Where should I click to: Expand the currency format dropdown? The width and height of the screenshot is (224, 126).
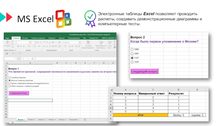click(x=67, y=46)
